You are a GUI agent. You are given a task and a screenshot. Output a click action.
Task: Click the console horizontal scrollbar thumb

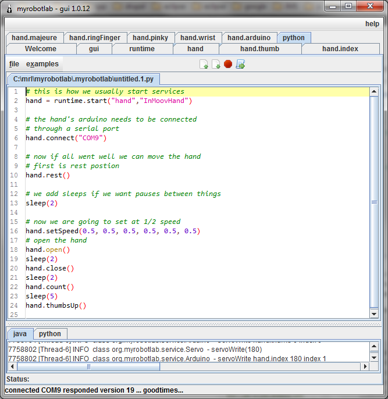(x=88, y=367)
